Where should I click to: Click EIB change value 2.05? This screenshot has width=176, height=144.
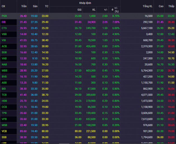pyautogui.click(x=105, y=22)
